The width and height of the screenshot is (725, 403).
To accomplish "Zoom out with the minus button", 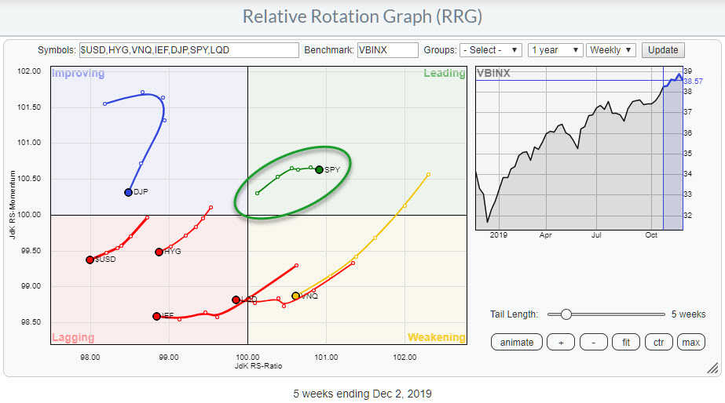I will tap(595, 343).
